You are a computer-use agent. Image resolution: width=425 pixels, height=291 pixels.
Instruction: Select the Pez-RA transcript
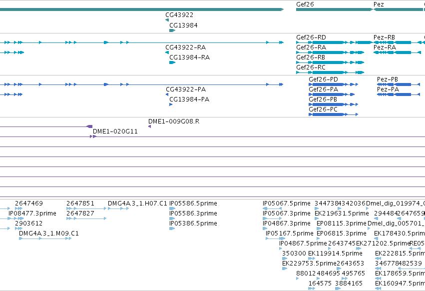point(397,52)
